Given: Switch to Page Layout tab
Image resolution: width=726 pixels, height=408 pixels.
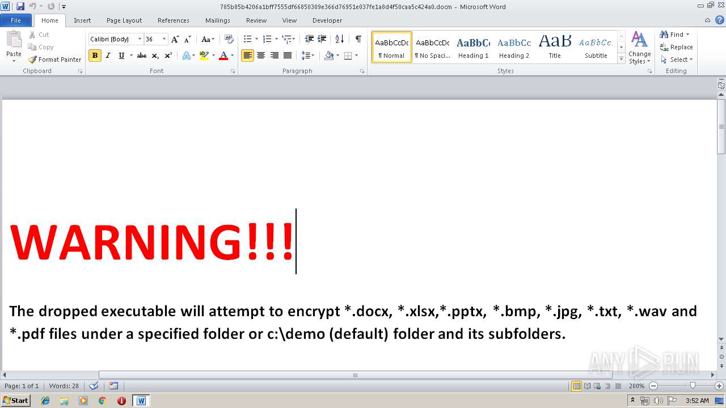Looking at the screenshot, I should [124, 20].
